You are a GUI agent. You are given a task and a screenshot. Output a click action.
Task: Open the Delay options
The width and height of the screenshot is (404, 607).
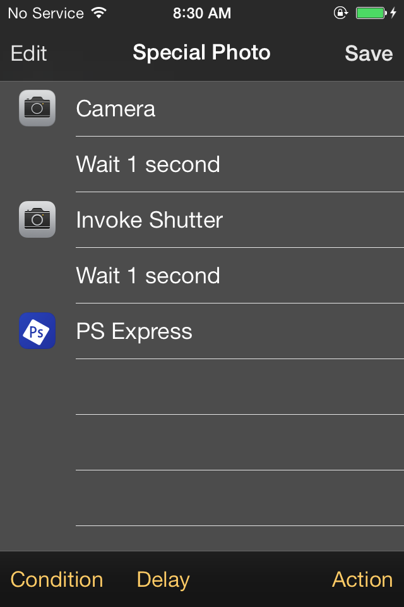coord(163,579)
